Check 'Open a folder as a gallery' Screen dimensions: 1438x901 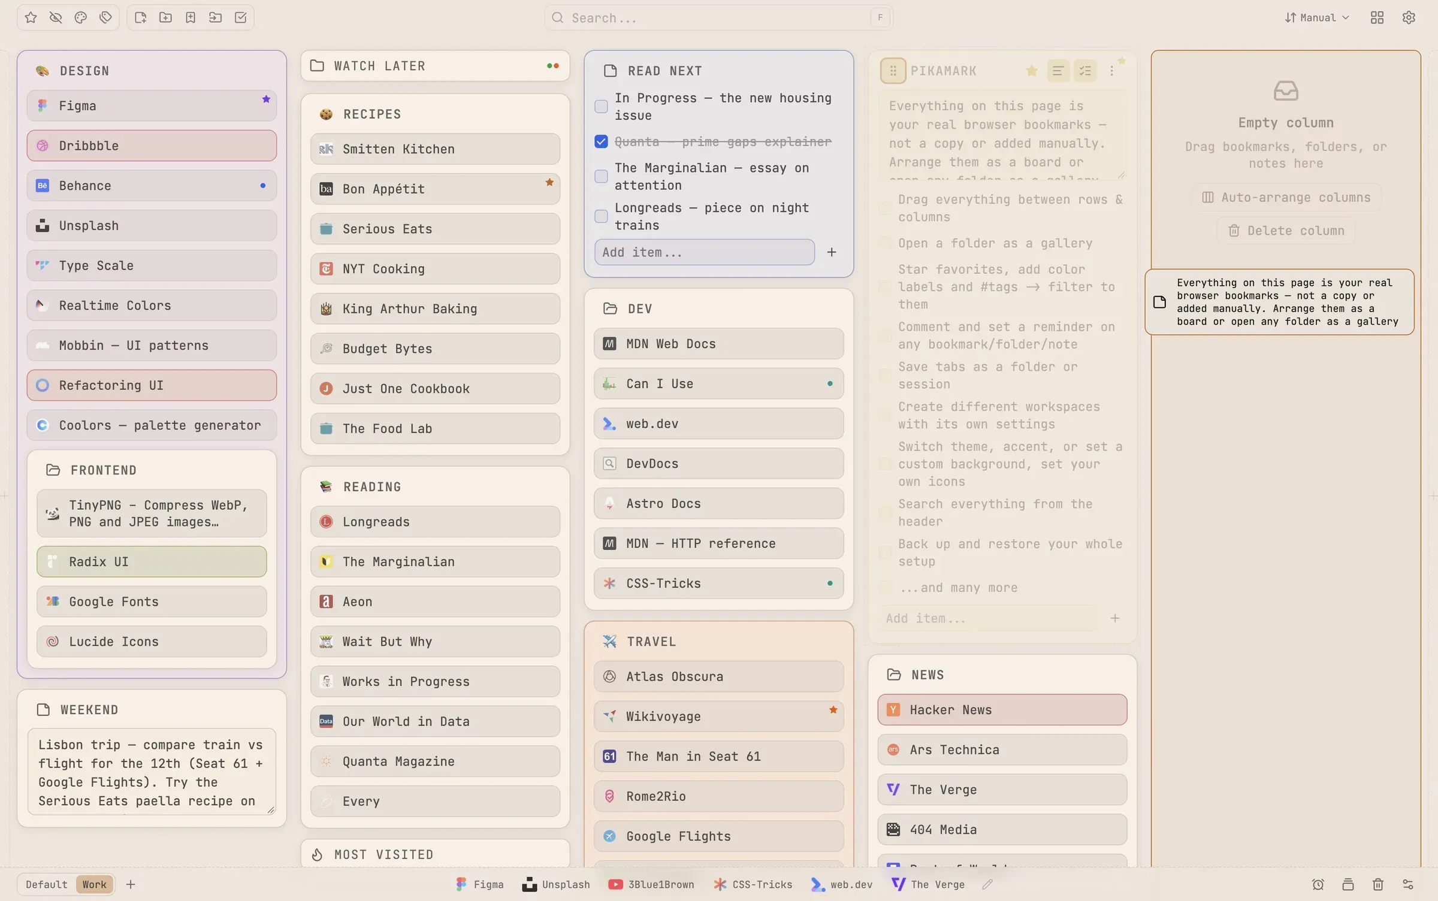pyautogui.click(x=884, y=243)
